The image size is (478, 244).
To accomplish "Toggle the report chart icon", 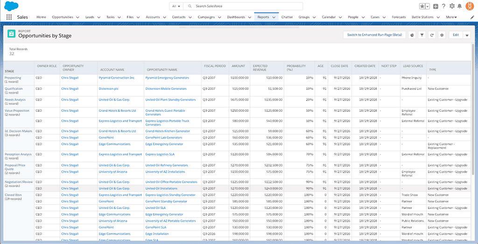I will [x=412, y=35].
